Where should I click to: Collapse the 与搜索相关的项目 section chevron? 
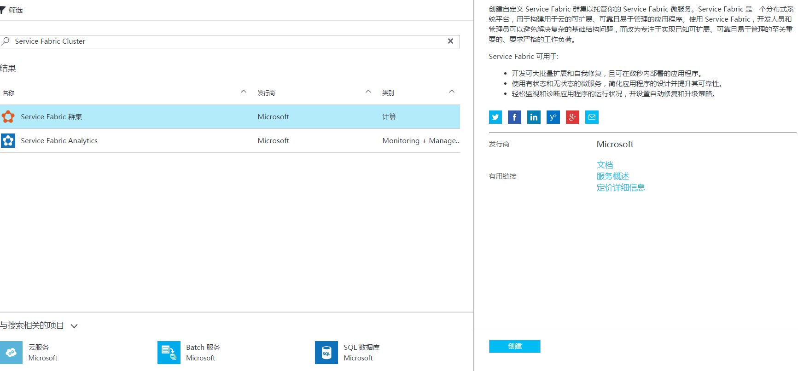(74, 326)
